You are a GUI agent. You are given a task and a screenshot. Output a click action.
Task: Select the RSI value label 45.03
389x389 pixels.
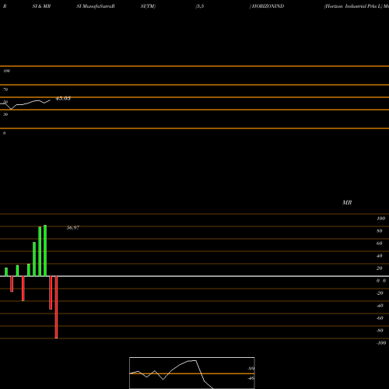(x=63, y=99)
